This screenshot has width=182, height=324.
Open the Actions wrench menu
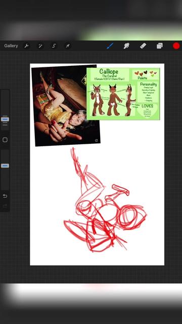pyautogui.click(x=26, y=46)
